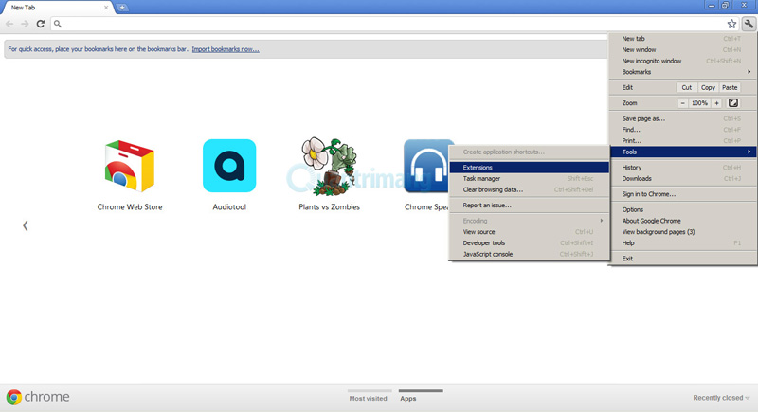Choose About Google Chrome

pos(682,221)
